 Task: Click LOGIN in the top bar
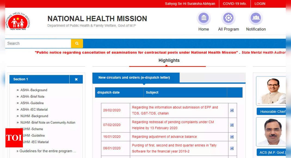pos(260,4)
